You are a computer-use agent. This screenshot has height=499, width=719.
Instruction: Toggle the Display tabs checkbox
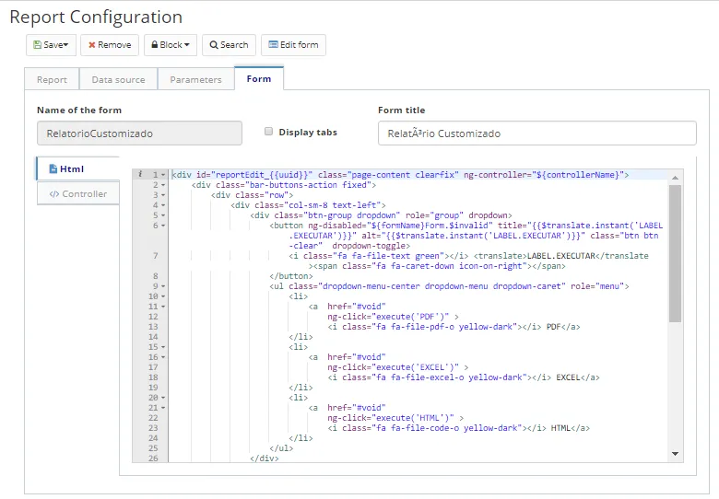tap(269, 132)
